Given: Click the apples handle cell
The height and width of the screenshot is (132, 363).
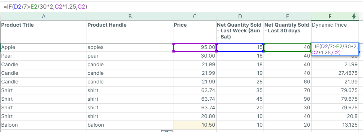Looking at the screenshot, I should (x=130, y=47).
